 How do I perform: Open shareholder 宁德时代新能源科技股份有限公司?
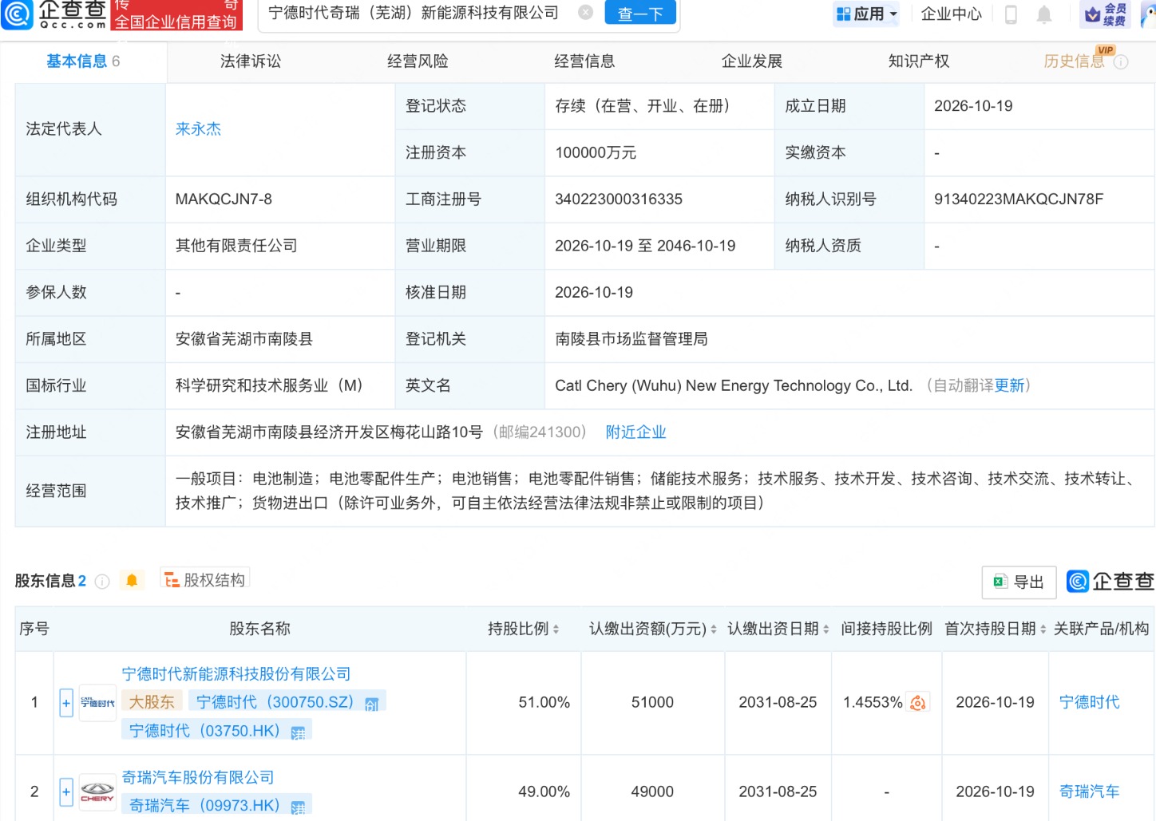(x=236, y=674)
